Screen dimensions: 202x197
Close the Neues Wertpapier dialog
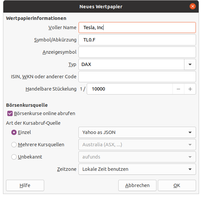click(x=192, y=6)
